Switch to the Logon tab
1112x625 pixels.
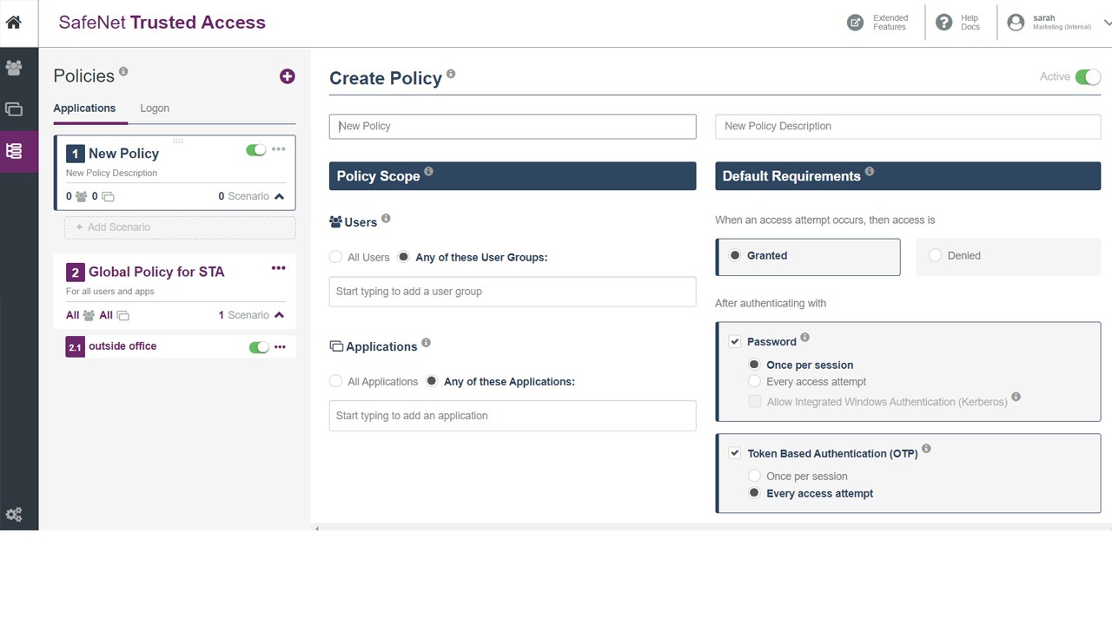tap(155, 109)
